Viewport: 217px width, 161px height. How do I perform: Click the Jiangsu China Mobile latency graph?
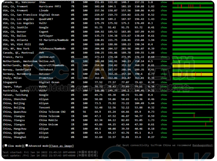pyautogui.click(x=193, y=121)
